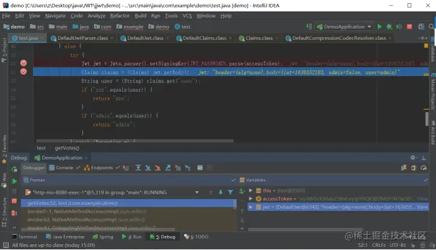Open the Refactor menu

pos(120,16)
